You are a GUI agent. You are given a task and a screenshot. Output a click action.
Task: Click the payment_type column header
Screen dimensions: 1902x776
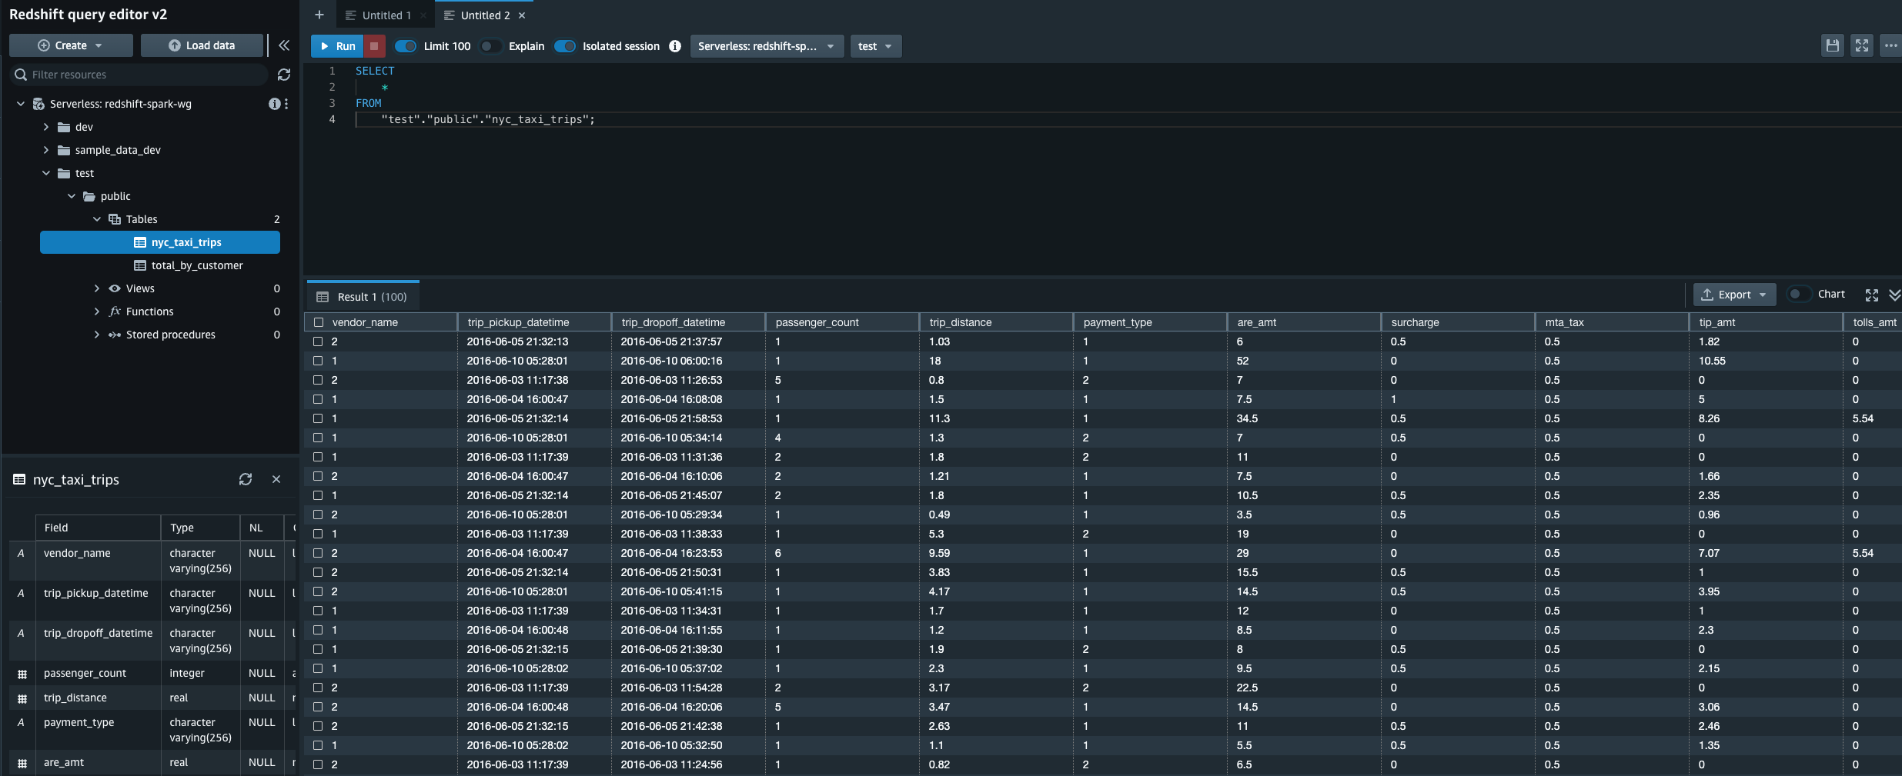pyautogui.click(x=1150, y=322)
